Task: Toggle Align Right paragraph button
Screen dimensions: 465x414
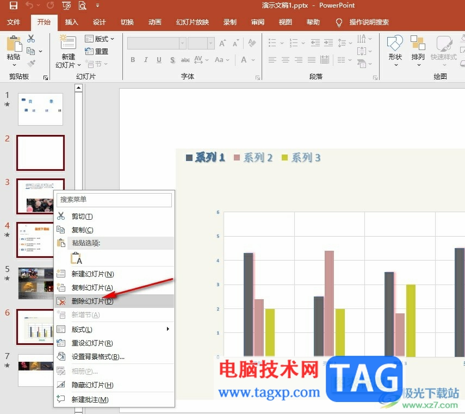Action: (x=299, y=60)
